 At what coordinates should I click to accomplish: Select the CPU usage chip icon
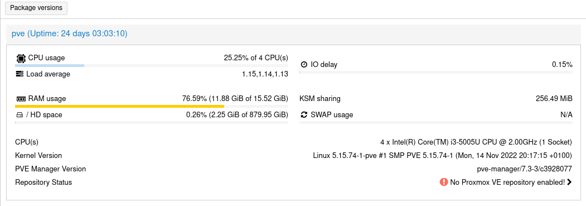click(x=21, y=58)
